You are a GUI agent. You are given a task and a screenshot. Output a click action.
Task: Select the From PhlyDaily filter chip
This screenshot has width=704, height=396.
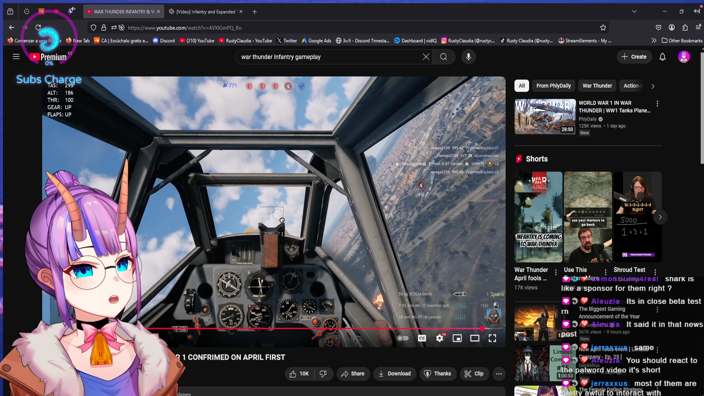click(x=553, y=86)
